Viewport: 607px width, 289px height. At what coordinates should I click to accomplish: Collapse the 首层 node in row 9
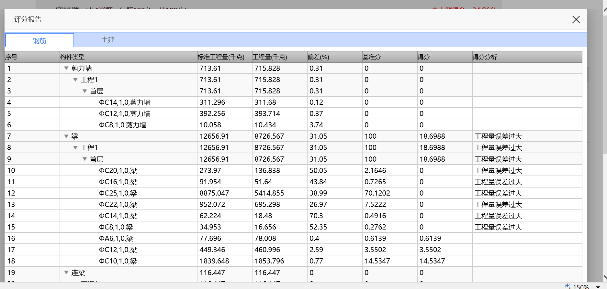84,159
